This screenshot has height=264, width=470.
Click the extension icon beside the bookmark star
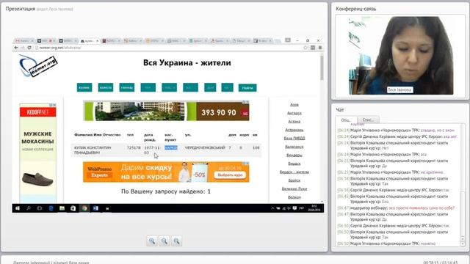[x=313, y=48]
